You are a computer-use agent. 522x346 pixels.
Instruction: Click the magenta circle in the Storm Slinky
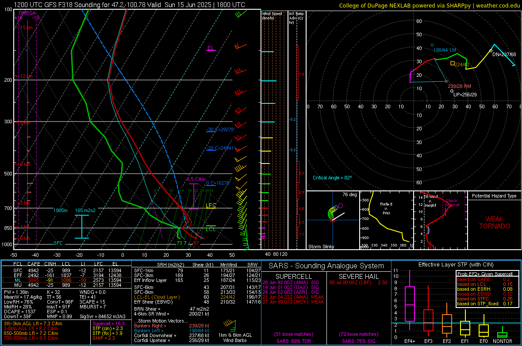[x=340, y=205]
